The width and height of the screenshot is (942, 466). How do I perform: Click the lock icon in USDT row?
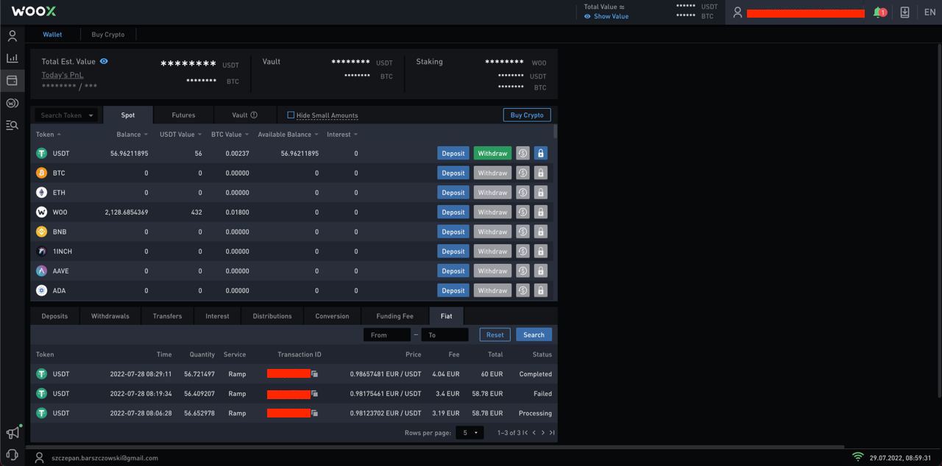tap(541, 154)
